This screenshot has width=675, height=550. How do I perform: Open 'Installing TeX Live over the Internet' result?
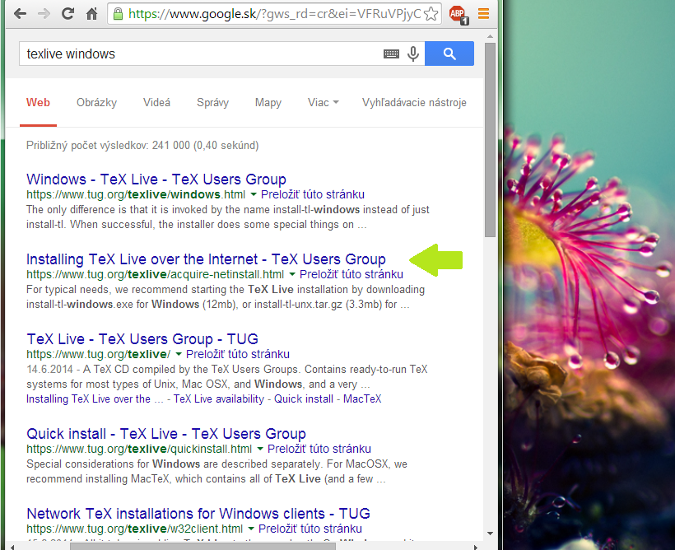click(x=206, y=259)
